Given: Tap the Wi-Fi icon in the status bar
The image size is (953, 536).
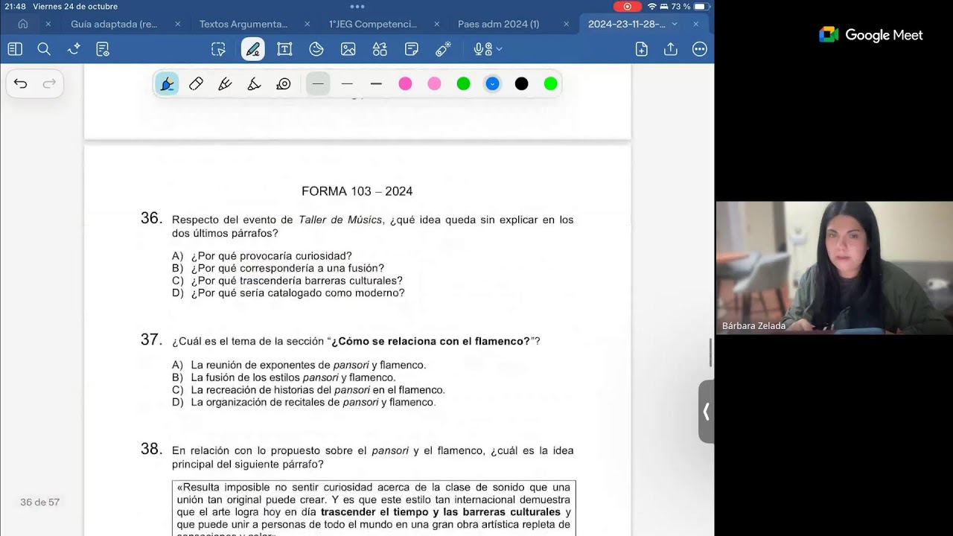Looking at the screenshot, I should coord(652,7).
